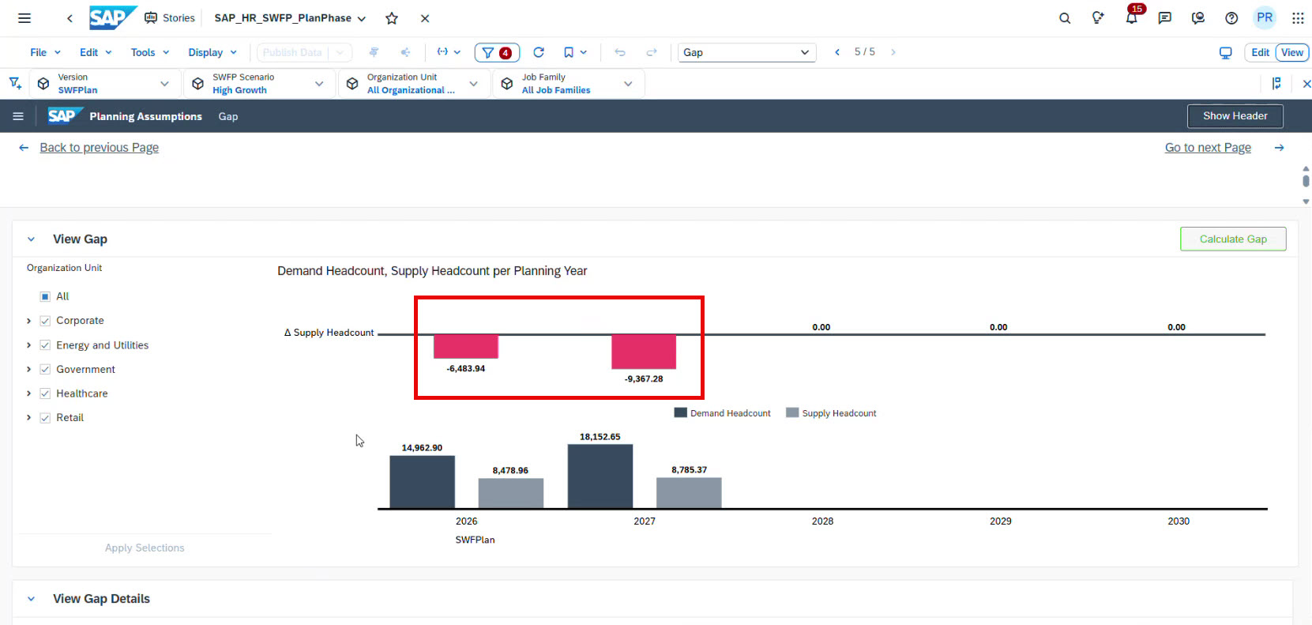This screenshot has width=1312, height=625.
Task: Open the File menu
Action: [x=45, y=52]
